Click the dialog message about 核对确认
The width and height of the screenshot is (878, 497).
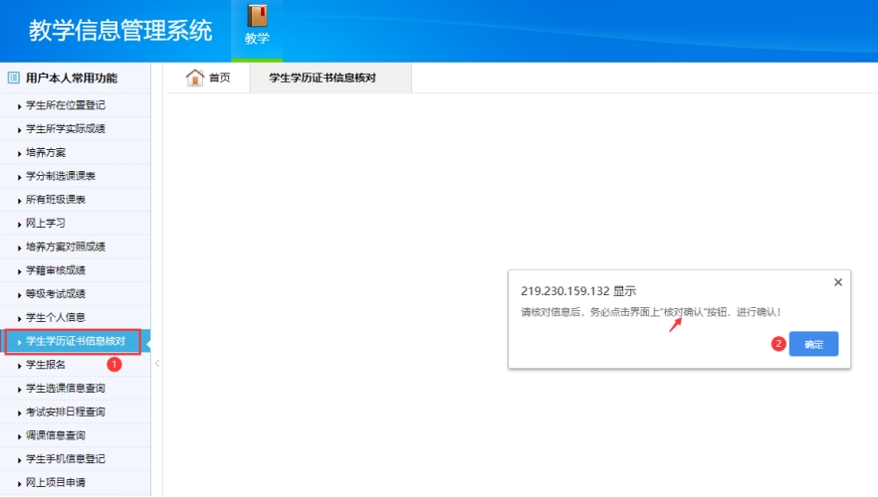[651, 312]
